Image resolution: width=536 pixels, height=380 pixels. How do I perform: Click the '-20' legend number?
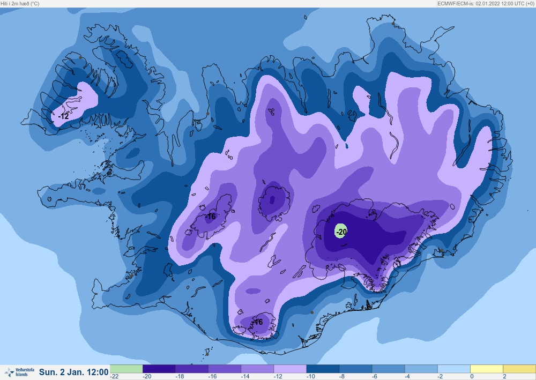click(147, 376)
